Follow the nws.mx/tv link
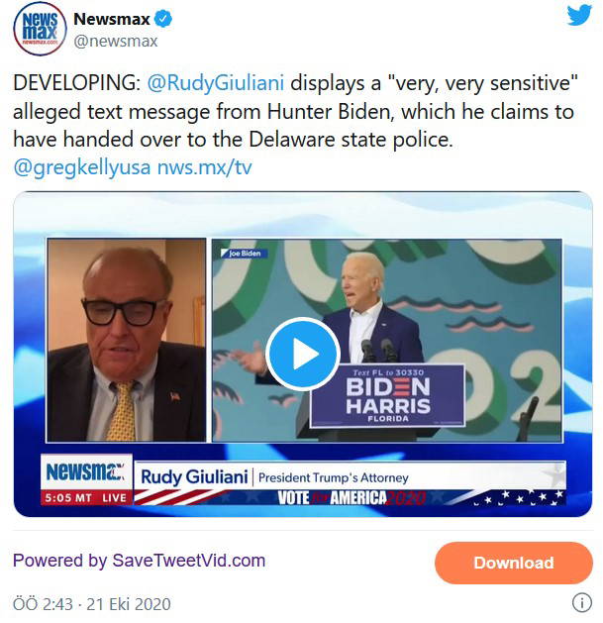The image size is (603, 623). [205, 167]
